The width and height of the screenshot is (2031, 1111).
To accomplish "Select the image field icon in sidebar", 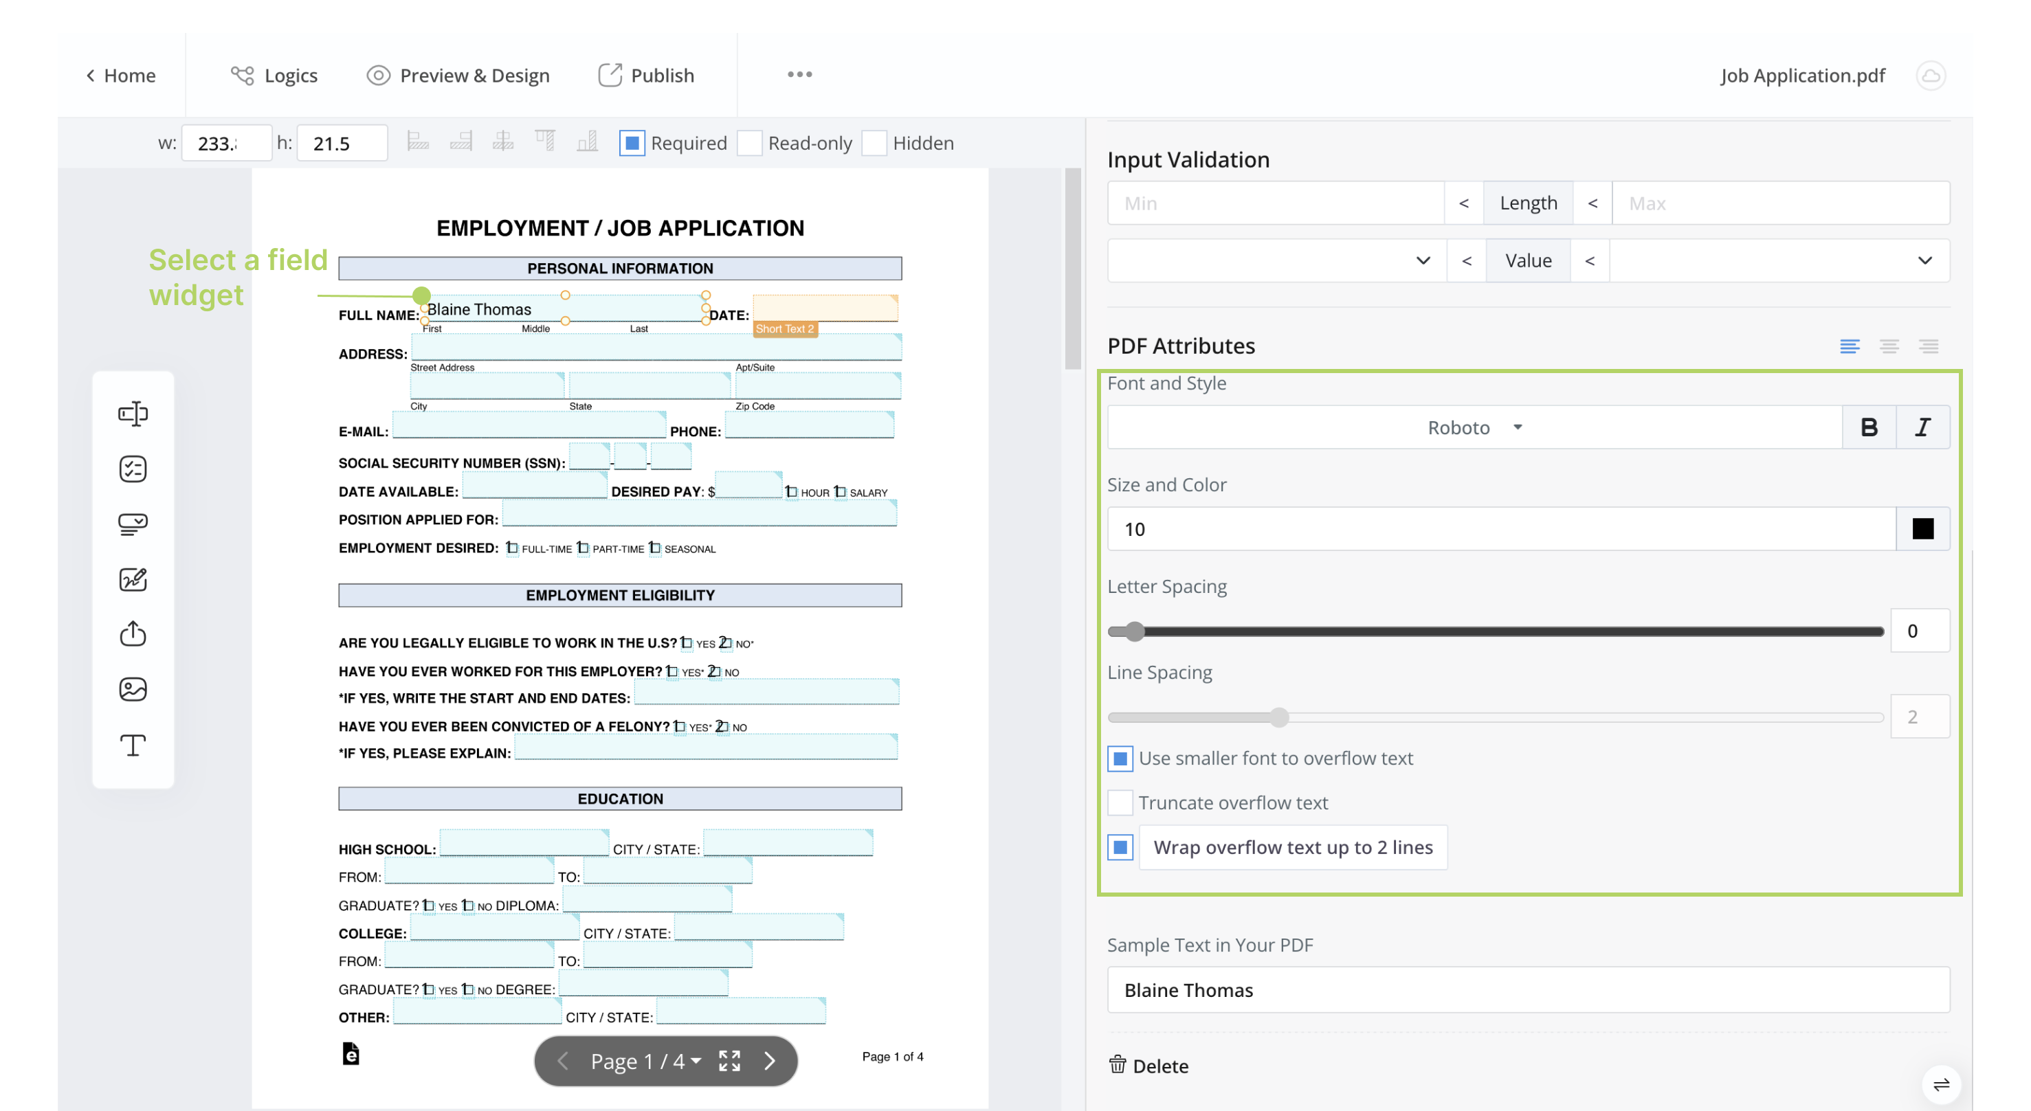I will pos(131,690).
